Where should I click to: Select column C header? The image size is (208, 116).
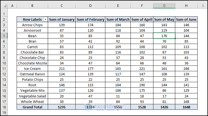[x=62, y=6]
